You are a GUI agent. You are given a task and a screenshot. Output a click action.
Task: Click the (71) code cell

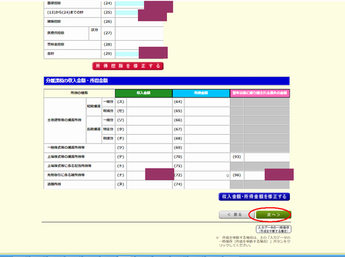pyautogui.click(x=178, y=166)
